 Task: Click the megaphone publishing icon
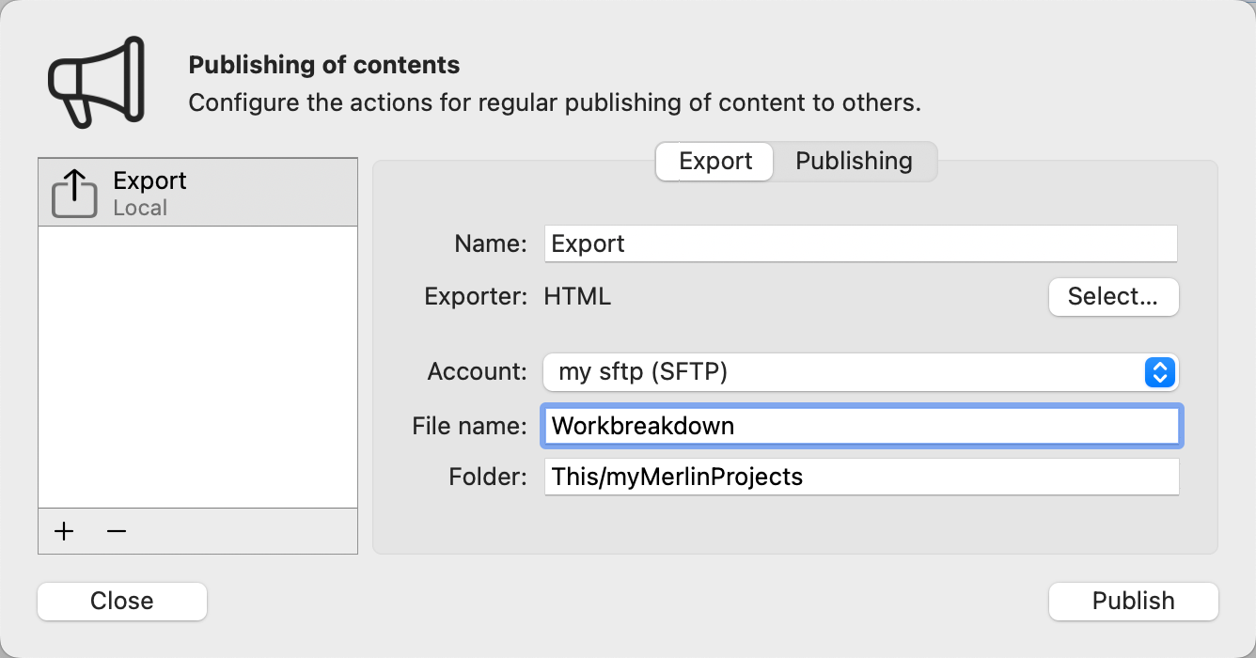coord(94,83)
